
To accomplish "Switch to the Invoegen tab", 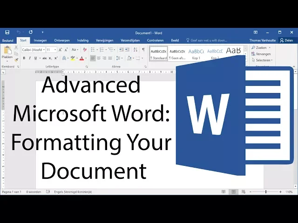I will pyautogui.click(x=40, y=40).
